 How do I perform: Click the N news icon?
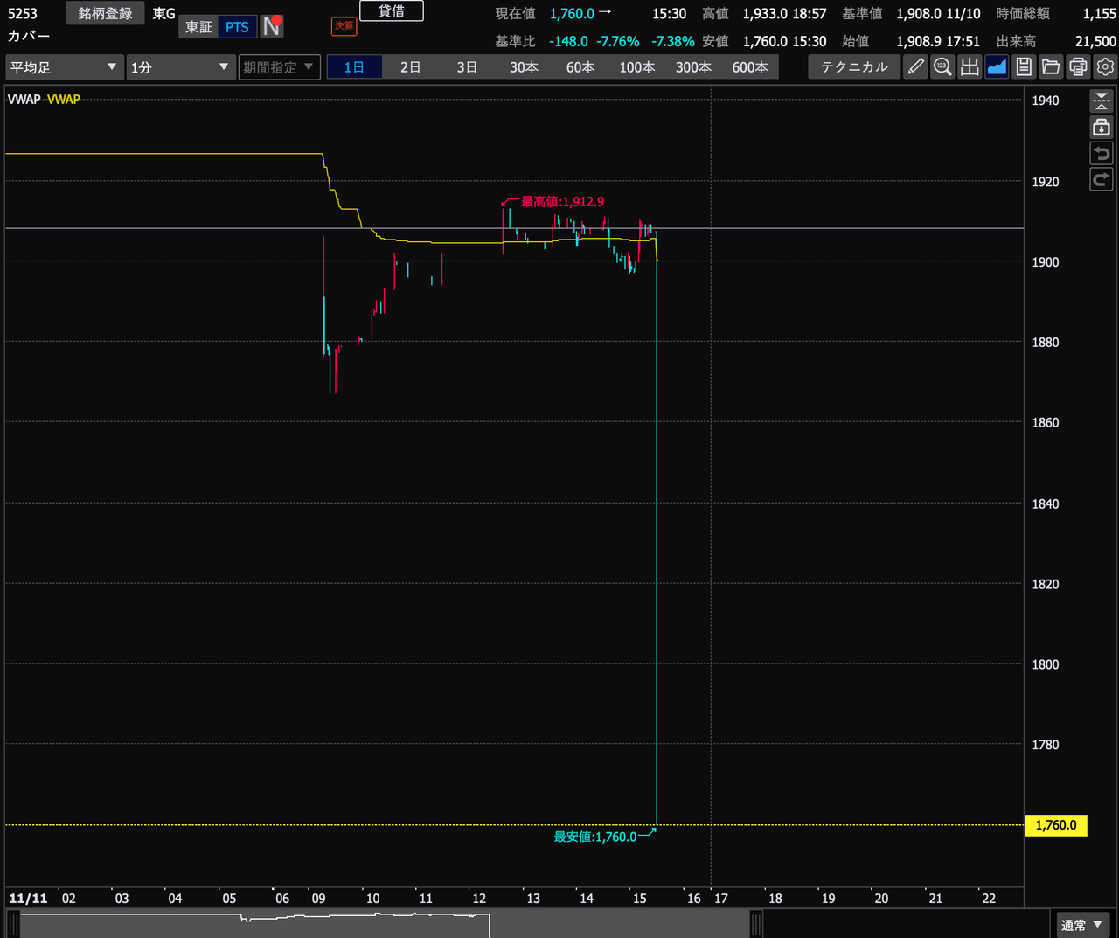272,26
